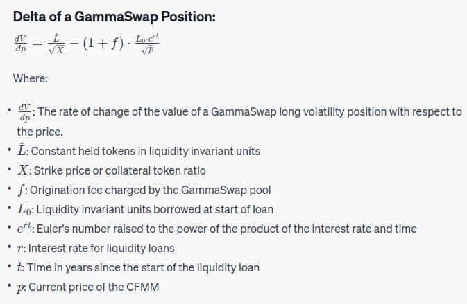Click 'Strike price or collateral token ratio' text
Screen dimensions: 467x304
click(x=120, y=171)
